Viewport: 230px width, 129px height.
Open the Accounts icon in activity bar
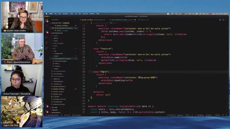pos(47,106)
